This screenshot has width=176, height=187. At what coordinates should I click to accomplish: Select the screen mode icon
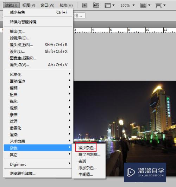click(158, 5)
